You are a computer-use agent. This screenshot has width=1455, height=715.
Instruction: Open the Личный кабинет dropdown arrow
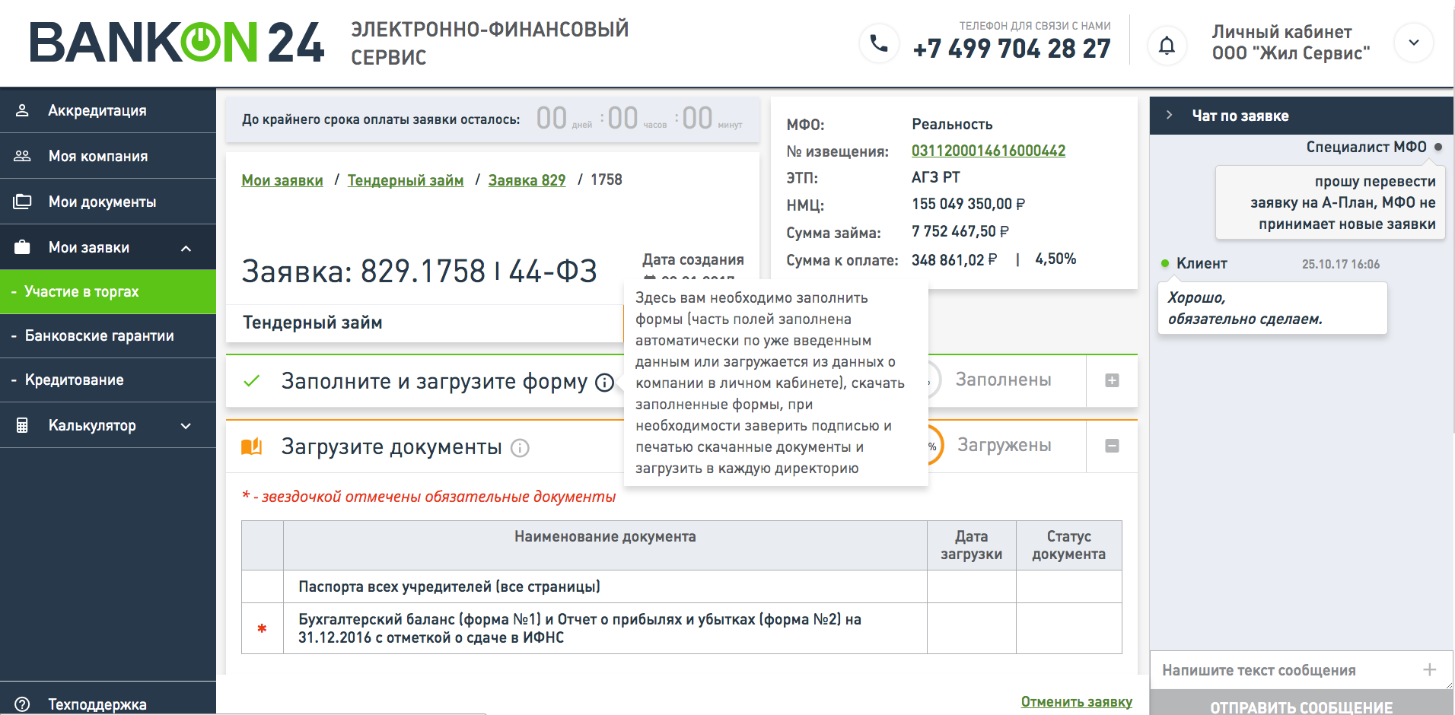pos(1413,43)
